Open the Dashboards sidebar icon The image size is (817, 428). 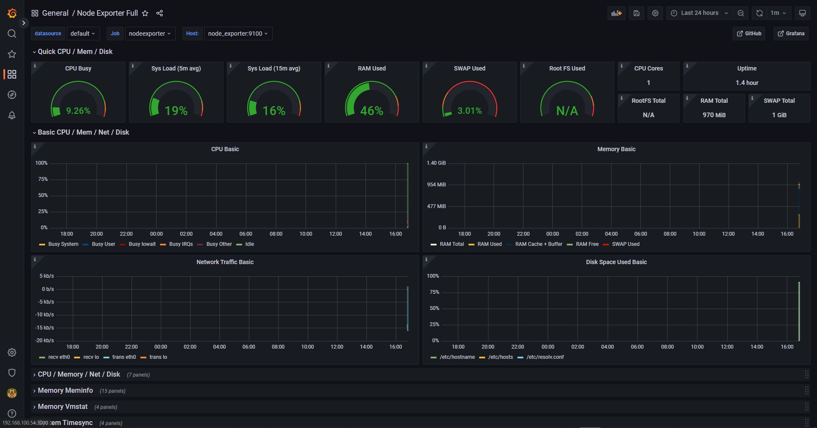click(12, 74)
